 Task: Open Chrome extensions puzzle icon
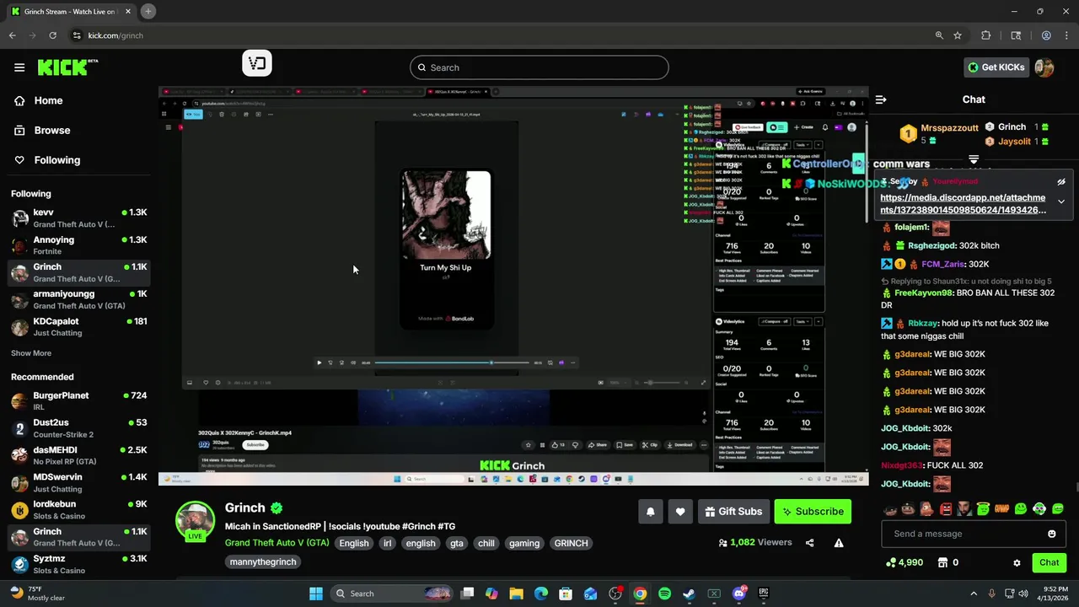pos(985,35)
